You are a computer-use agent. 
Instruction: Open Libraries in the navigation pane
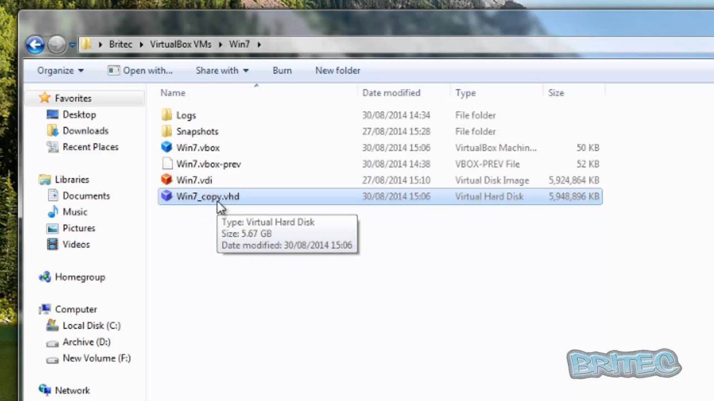[72, 180]
